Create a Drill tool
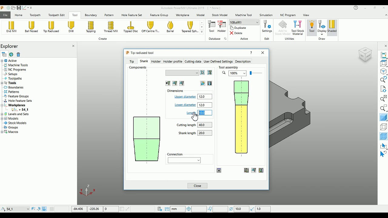This screenshot has height=218, width=388. (x=71, y=27)
